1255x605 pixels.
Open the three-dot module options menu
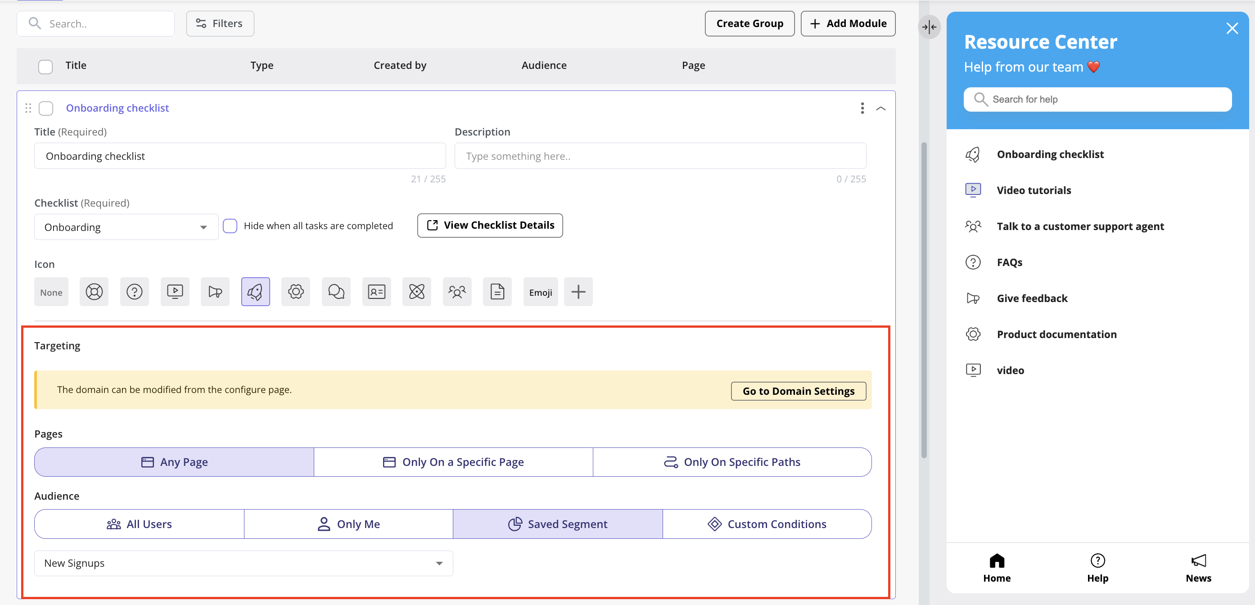click(x=862, y=108)
